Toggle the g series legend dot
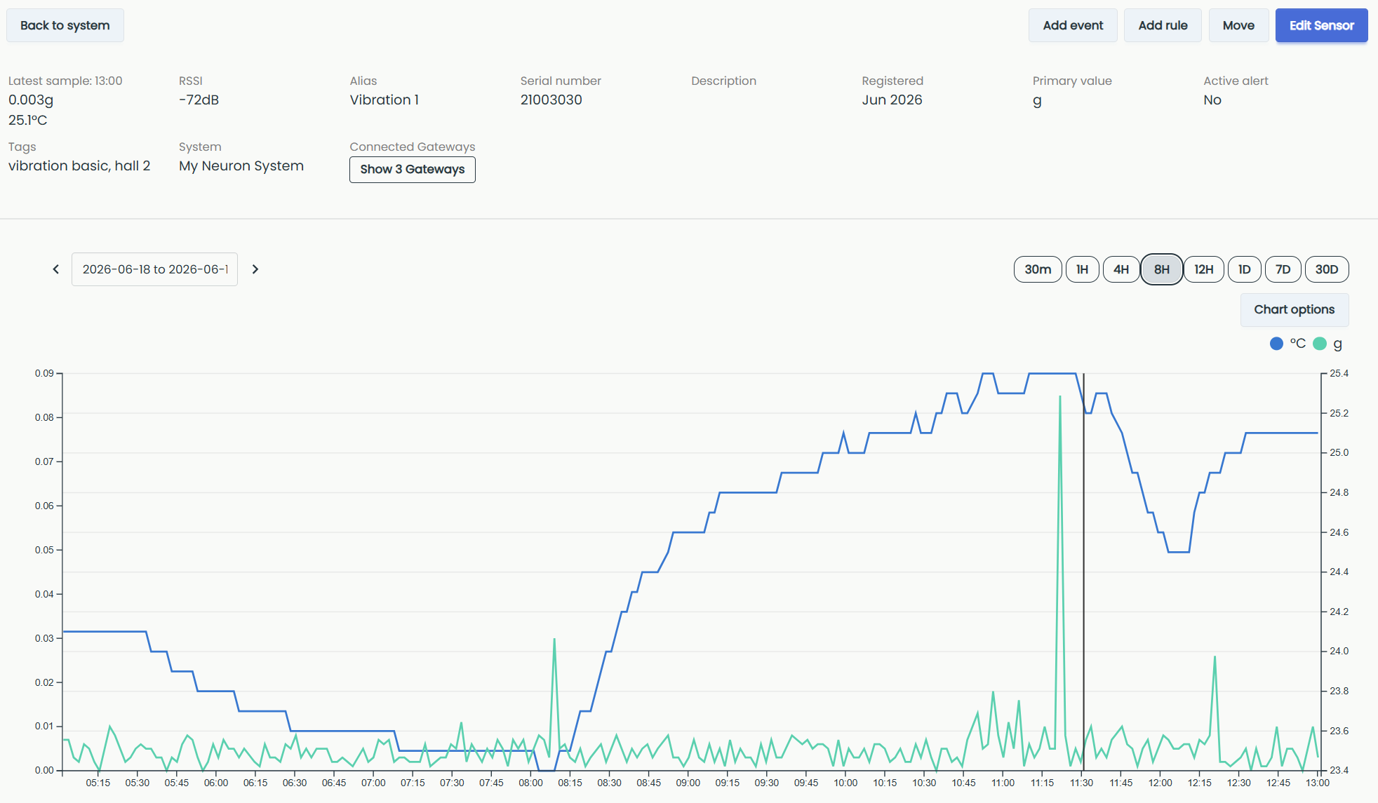This screenshot has width=1378, height=803. click(x=1320, y=344)
